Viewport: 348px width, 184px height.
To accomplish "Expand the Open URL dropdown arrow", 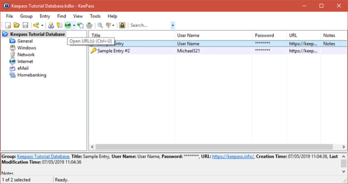I will pos(74,25).
